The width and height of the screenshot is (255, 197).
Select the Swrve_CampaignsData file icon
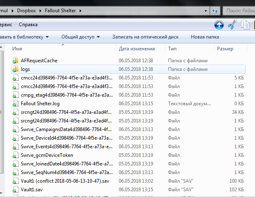click(15, 129)
